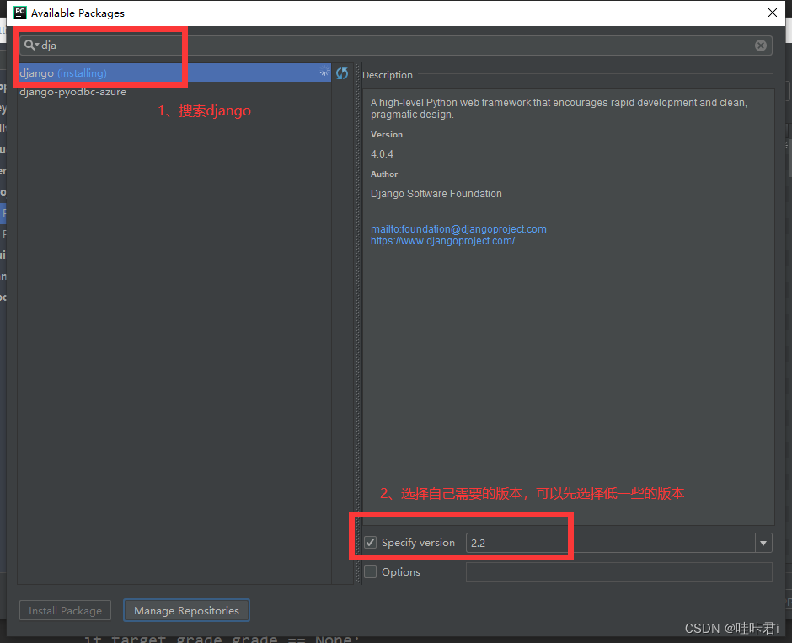Viewport: 792px width, 643px height.
Task: Click the Options text input field
Action: (618, 572)
